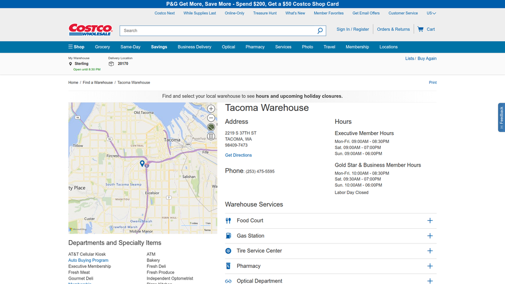
Task: Open the Feedback side tab
Action: [502, 117]
